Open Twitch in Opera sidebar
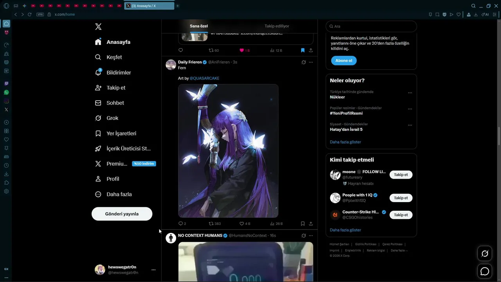Viewport: 501px width, 282px height. [x=6, y=84]
